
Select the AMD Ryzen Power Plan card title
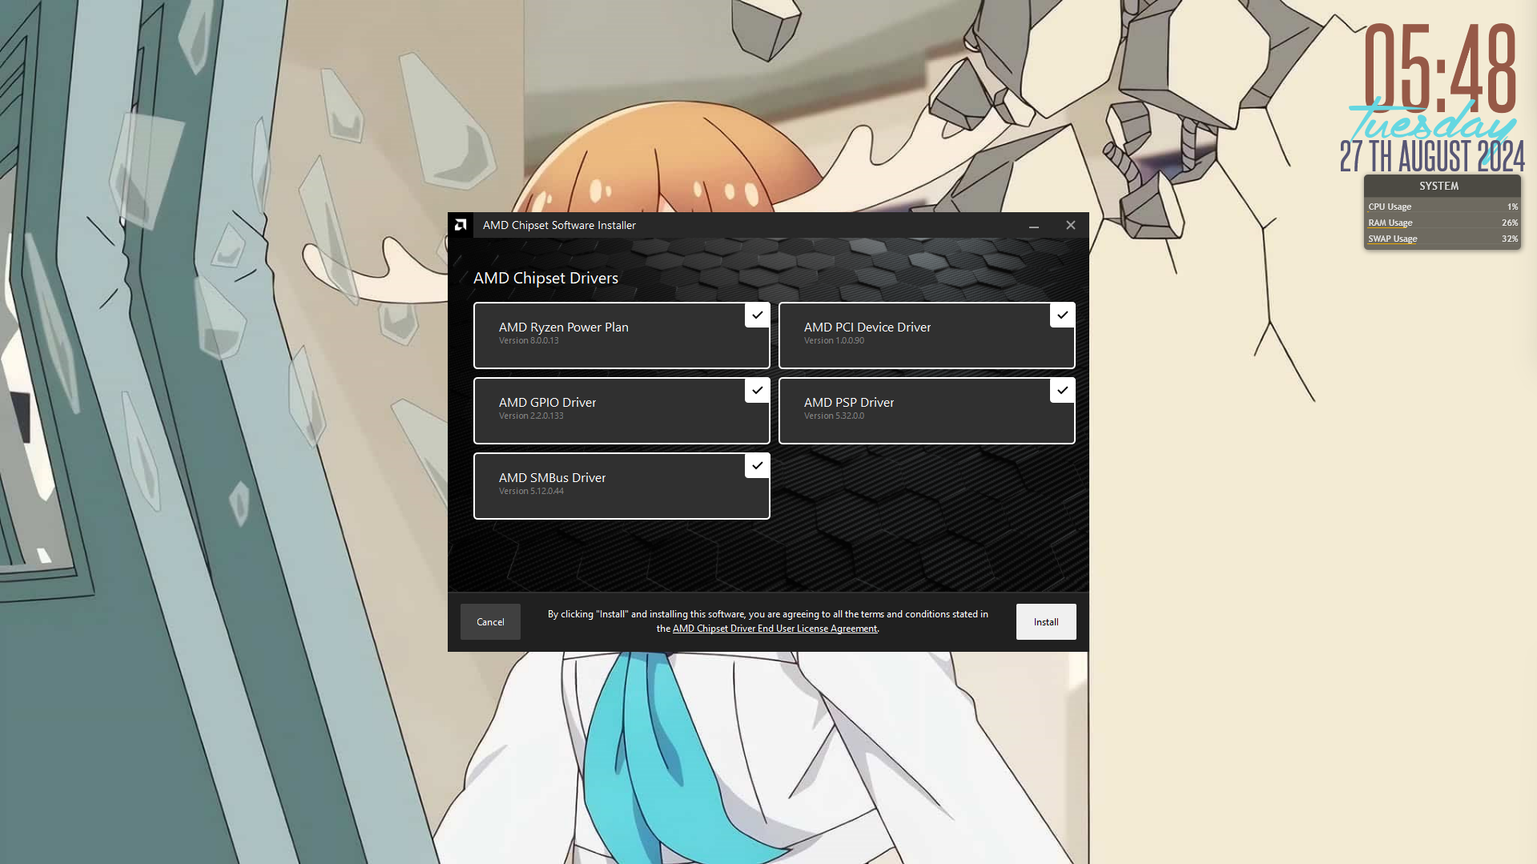[x=563, y=327]
